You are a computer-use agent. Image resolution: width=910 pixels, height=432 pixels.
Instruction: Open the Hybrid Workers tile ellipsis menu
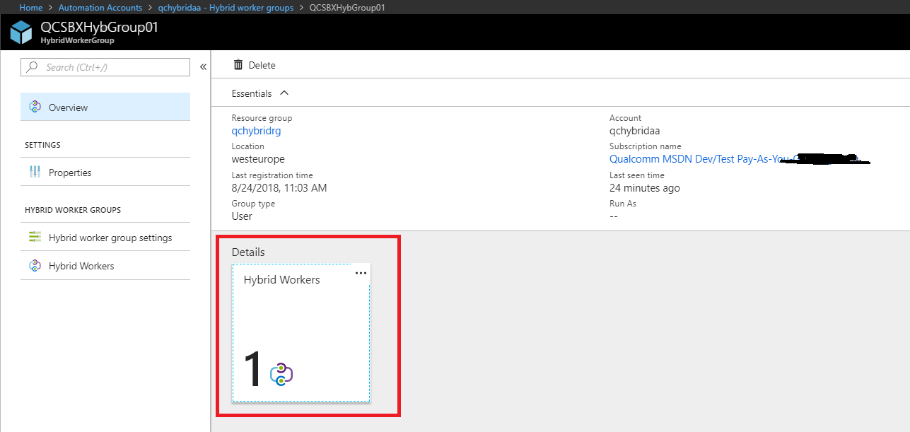point(361,272)
